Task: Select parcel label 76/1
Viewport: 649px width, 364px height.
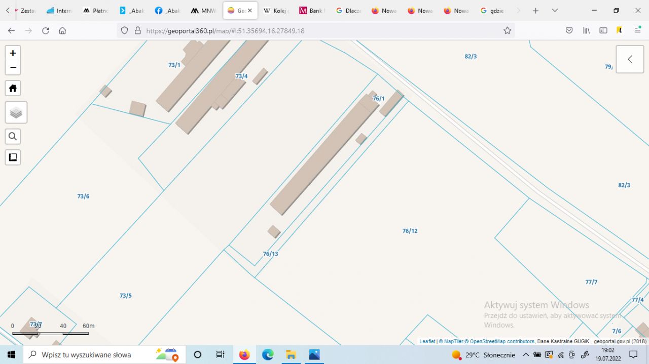Action: 379,99
